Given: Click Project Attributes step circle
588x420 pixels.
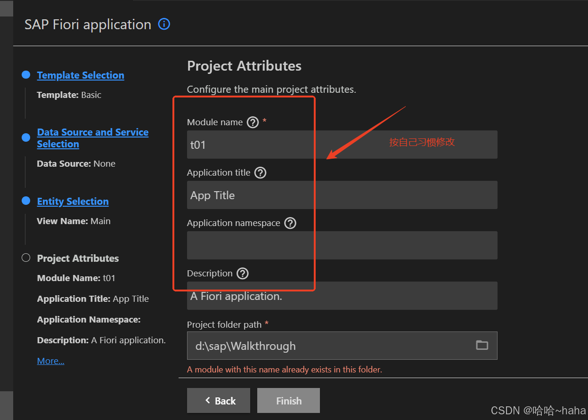Looking at the screenshot, I should (x=26, y=258).
